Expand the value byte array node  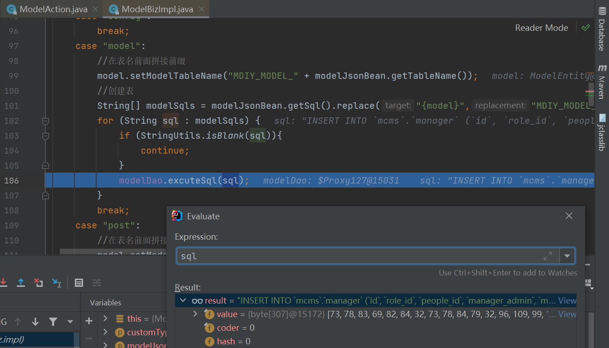[x=196, y=314]
